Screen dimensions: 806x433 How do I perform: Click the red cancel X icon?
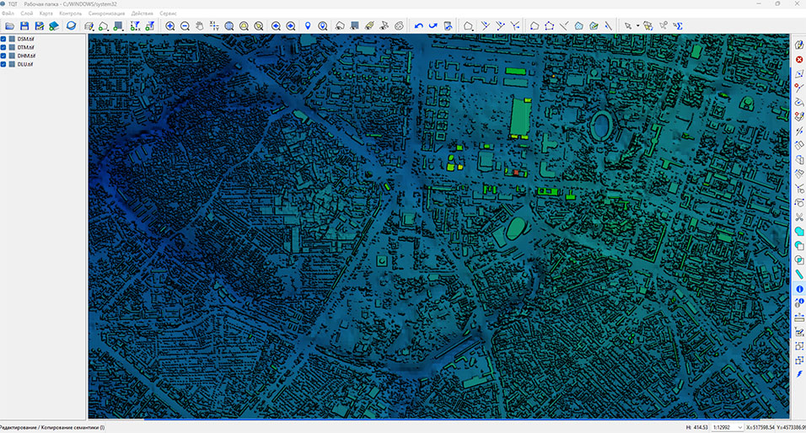pos(798,60)
